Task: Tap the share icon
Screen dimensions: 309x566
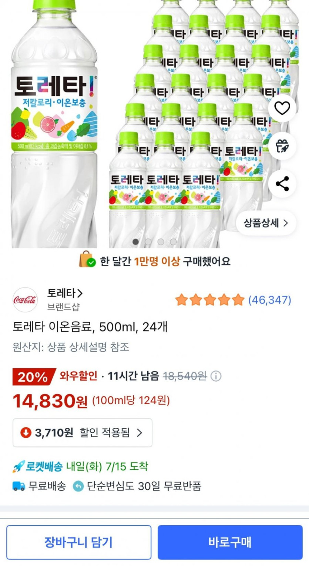Action: pyautogui.click(x=282, y=184)
